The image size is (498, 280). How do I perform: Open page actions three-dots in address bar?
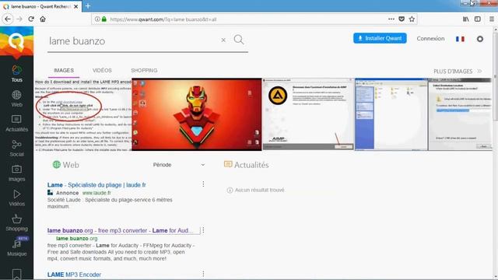391,19
